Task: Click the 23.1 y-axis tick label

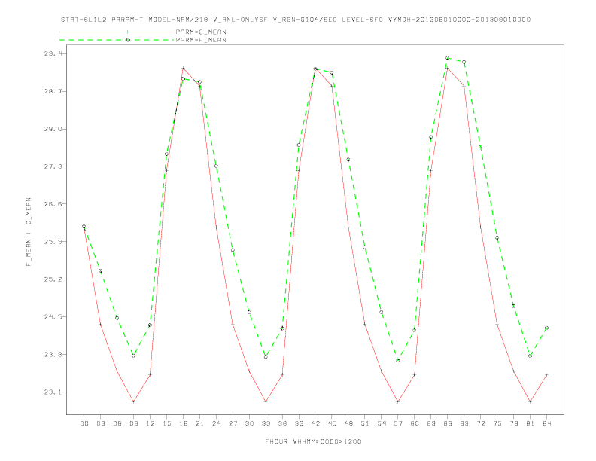Action: click(52, 392)
